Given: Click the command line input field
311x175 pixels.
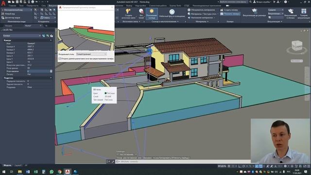Looking at the screenshot, I should [185, 162].
